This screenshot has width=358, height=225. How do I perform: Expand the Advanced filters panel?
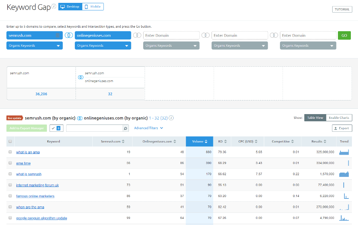pyautogui.click(x=148, y=128)
